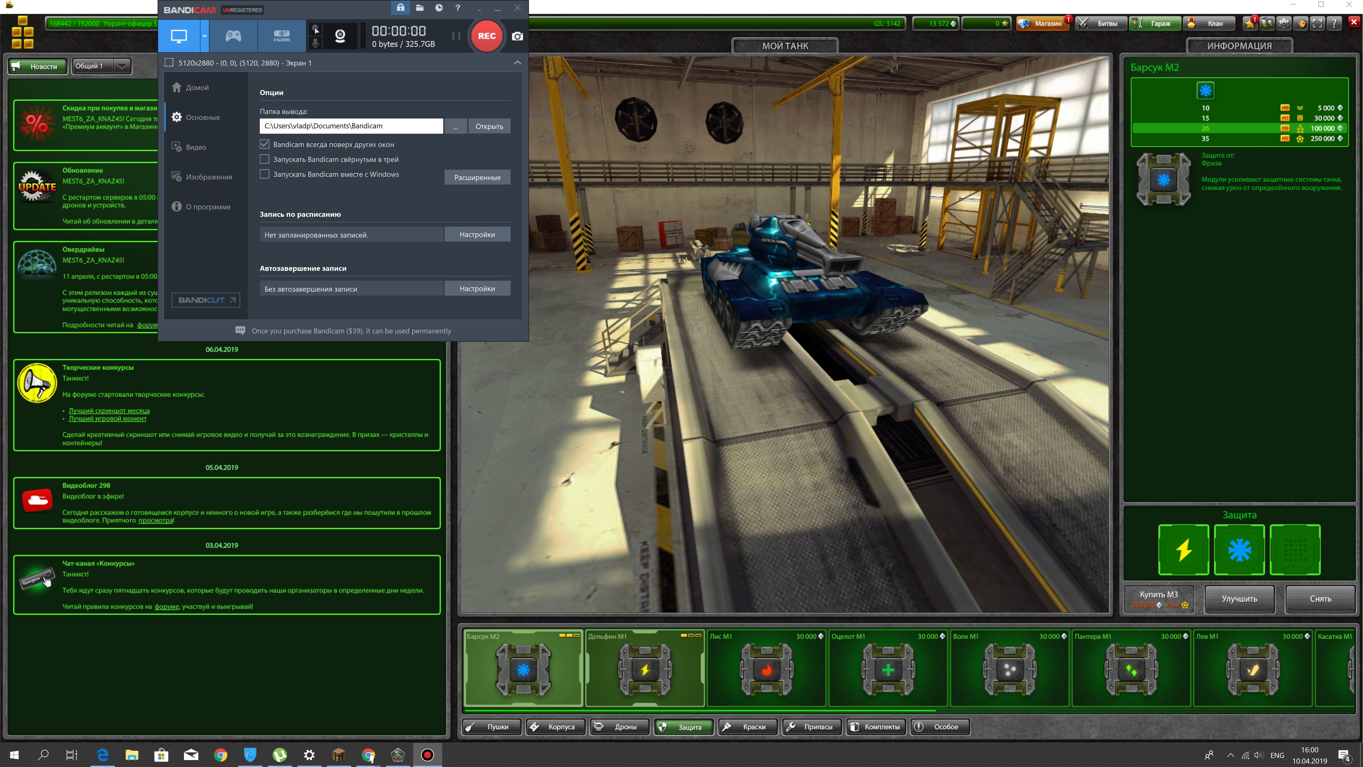1363x767 pixels.
Task: Open Bandicam help question mark
Action: pyautogui.click(x=458, y=8)
